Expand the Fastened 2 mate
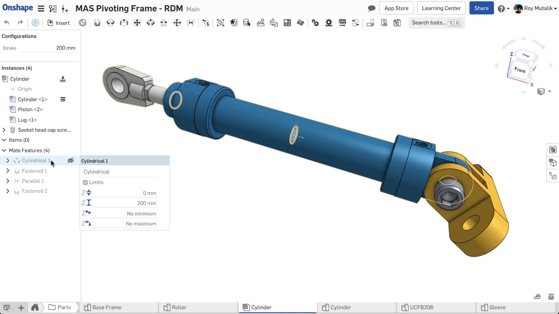Screen dimensions: 559x314 pos(8,191)
